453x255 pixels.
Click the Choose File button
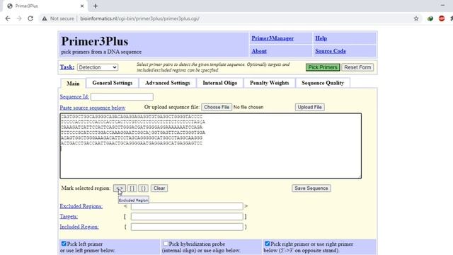point(217,107)
